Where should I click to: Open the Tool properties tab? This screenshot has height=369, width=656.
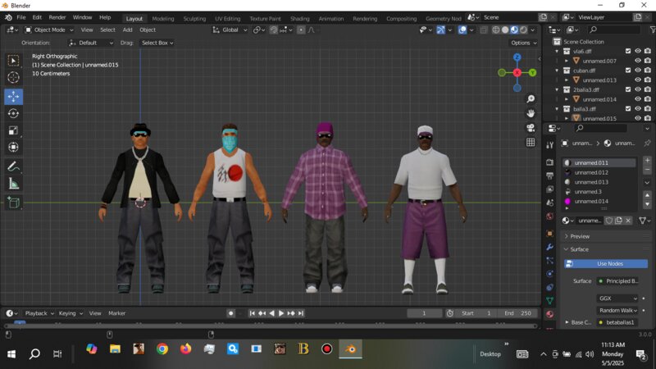(549, 145)
